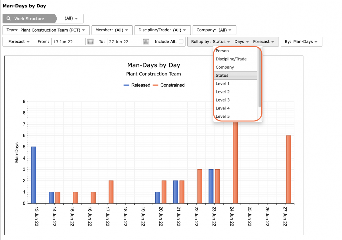The image size is (342, 240).
Task: Expand the Company filter dropdown
Action: click(x=214, y=30)
